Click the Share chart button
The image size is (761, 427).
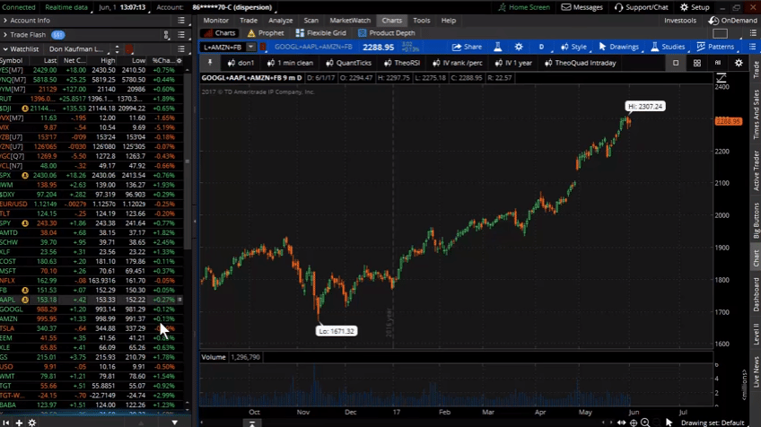point(467,47)
